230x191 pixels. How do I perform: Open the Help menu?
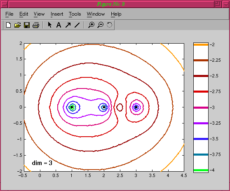(x=116, y=14)
